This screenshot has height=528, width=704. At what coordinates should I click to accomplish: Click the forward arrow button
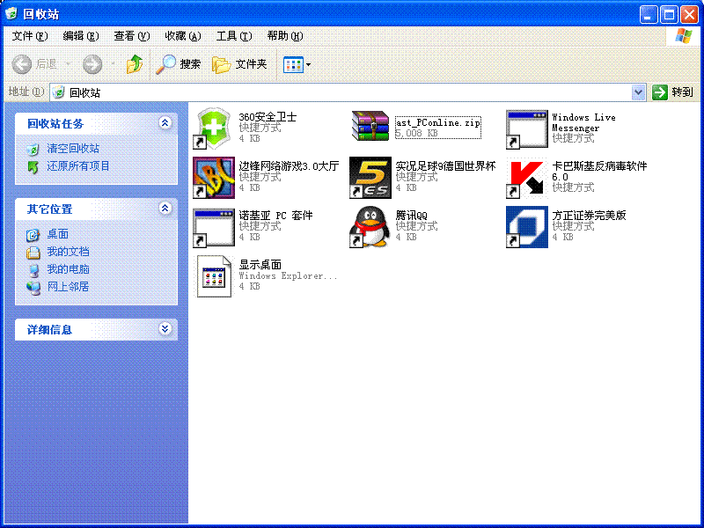click(x=92, y=64)
